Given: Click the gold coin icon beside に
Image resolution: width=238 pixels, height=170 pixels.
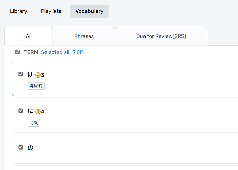Looking at the screenshot, I should (x=38, y=111).
